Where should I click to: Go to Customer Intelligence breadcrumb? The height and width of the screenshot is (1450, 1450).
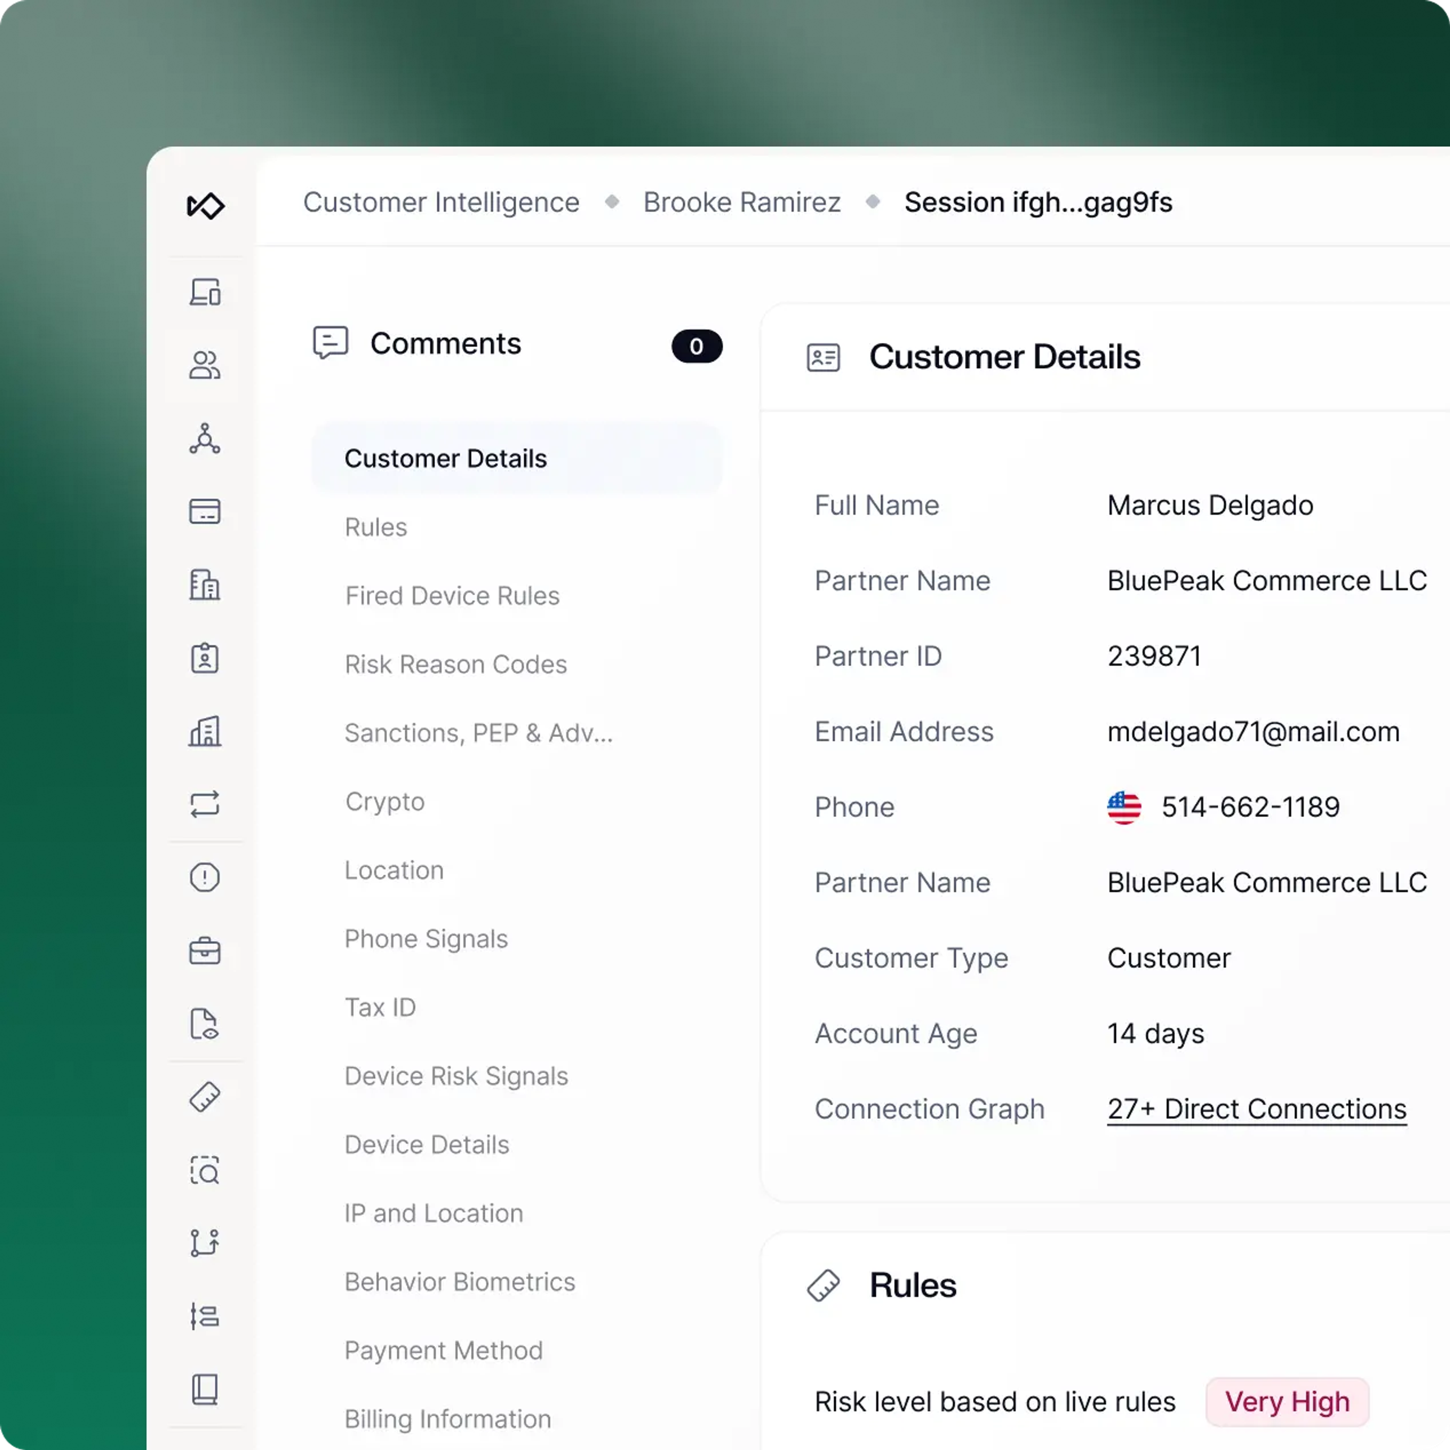pos(441,203)
